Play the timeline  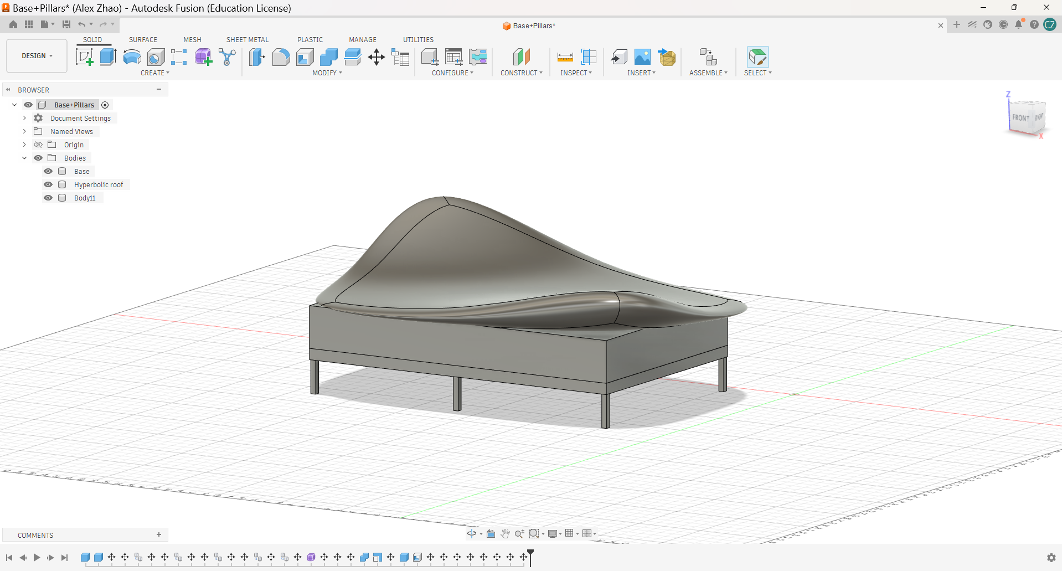tap(37, 558)
